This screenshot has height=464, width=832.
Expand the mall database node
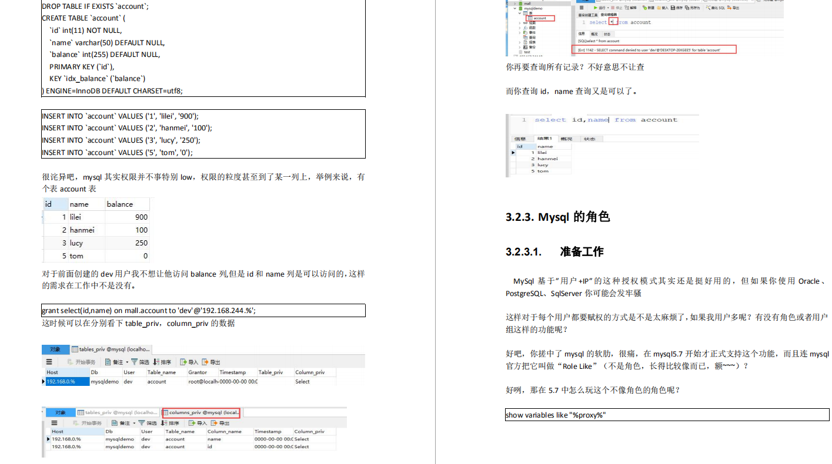tap(515, 4)
